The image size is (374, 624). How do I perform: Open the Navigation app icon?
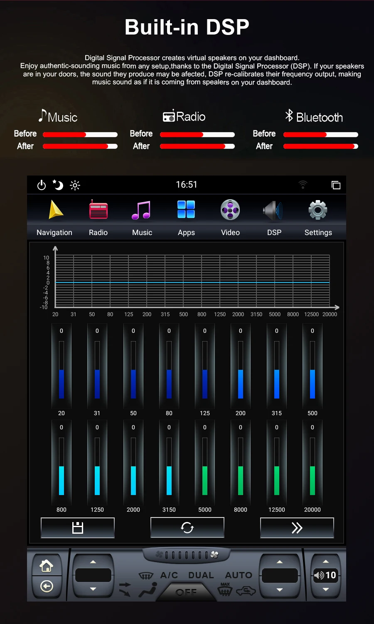[56, 210]
